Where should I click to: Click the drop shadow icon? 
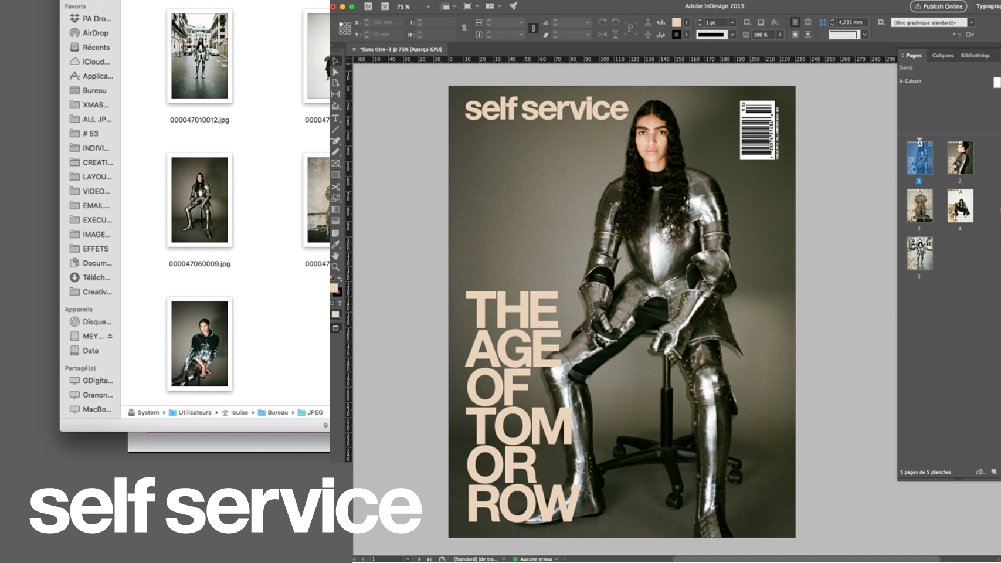[x=761, y=22]
